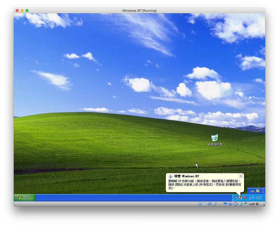Click the VirtualBox hard disk activity indicator
Image resolution: width=279 pixels, height=226 pixels.
pyautogui.click(x=200, y=204)
